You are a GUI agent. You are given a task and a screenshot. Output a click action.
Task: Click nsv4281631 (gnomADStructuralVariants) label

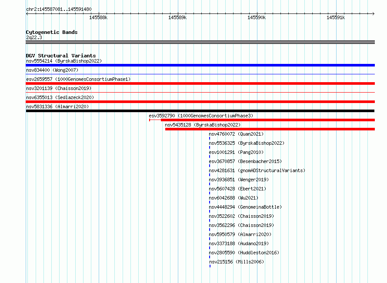tap(257, 170)
